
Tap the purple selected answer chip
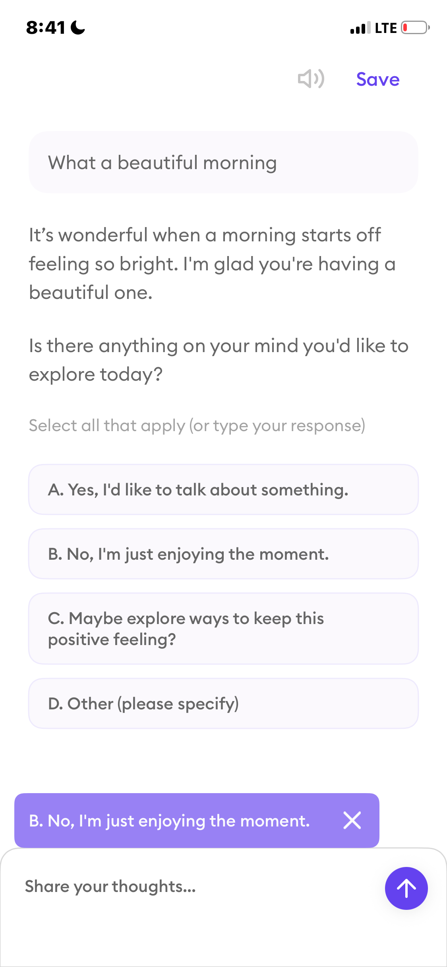197,820
